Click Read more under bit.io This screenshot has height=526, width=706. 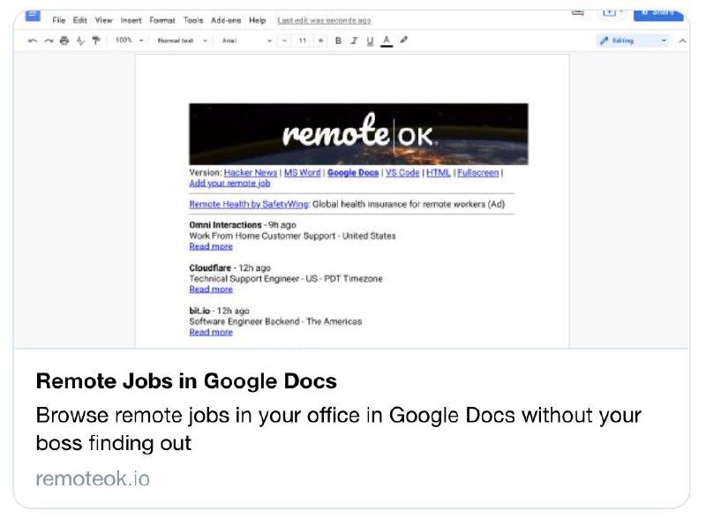click(x=211, y=332)
